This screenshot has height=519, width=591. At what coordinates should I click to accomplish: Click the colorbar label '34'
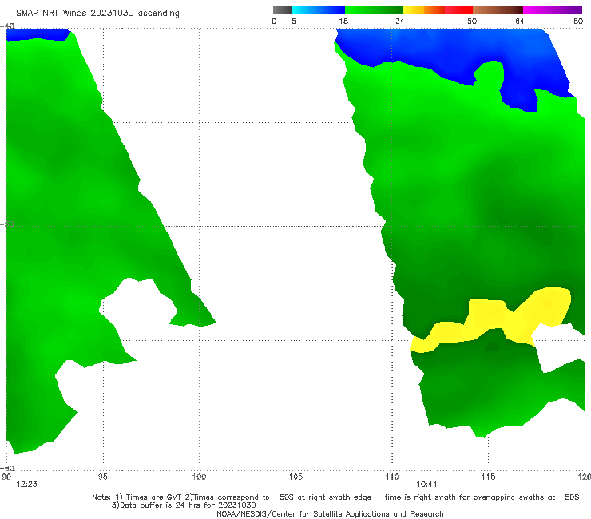[x=400, y=22]
